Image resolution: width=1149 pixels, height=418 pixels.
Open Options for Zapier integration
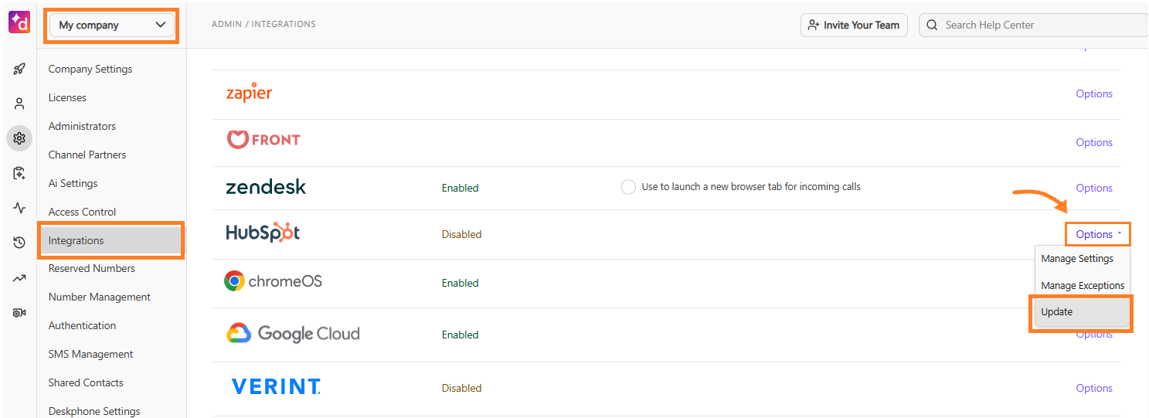[x=1094, y=93]
